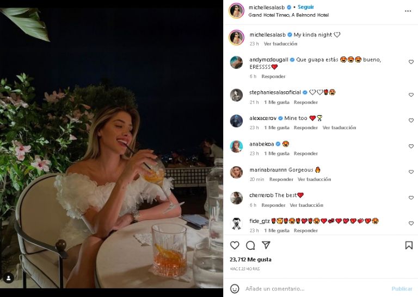The image size is (418, 297).
Task: Heart the anabekoa comment
Action: tap(411, 147)
